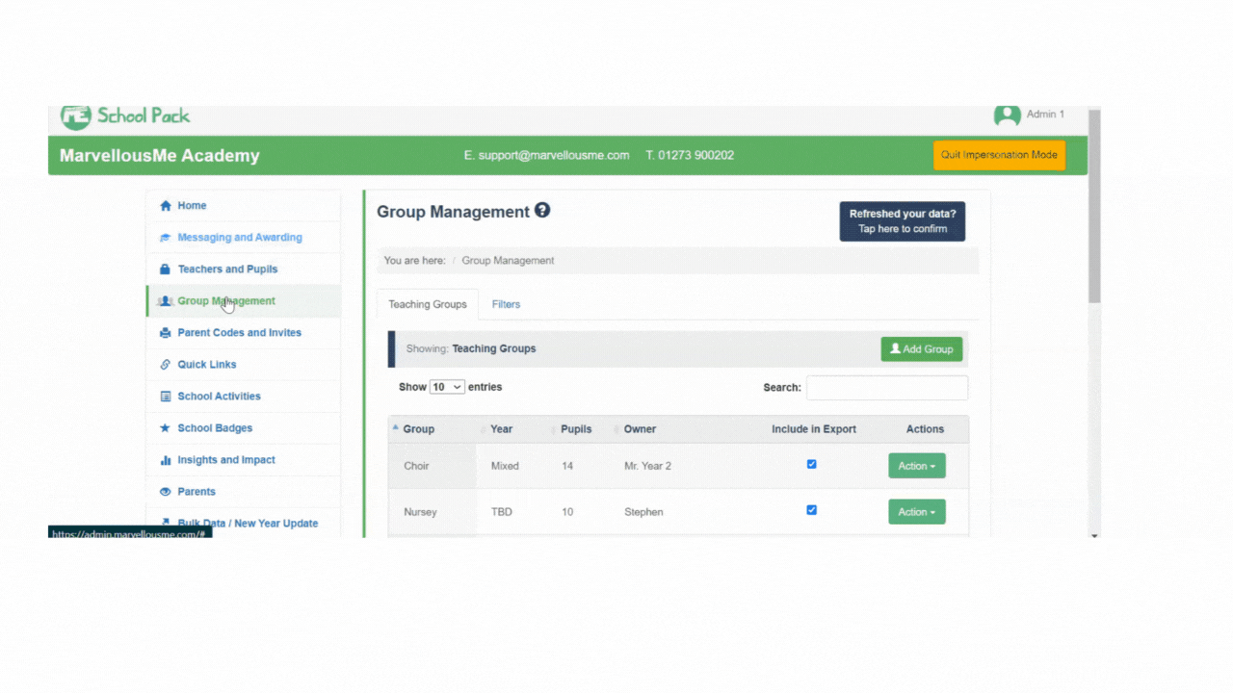
Task: Uncheck Include in Export for Choir
Action: 811,464
